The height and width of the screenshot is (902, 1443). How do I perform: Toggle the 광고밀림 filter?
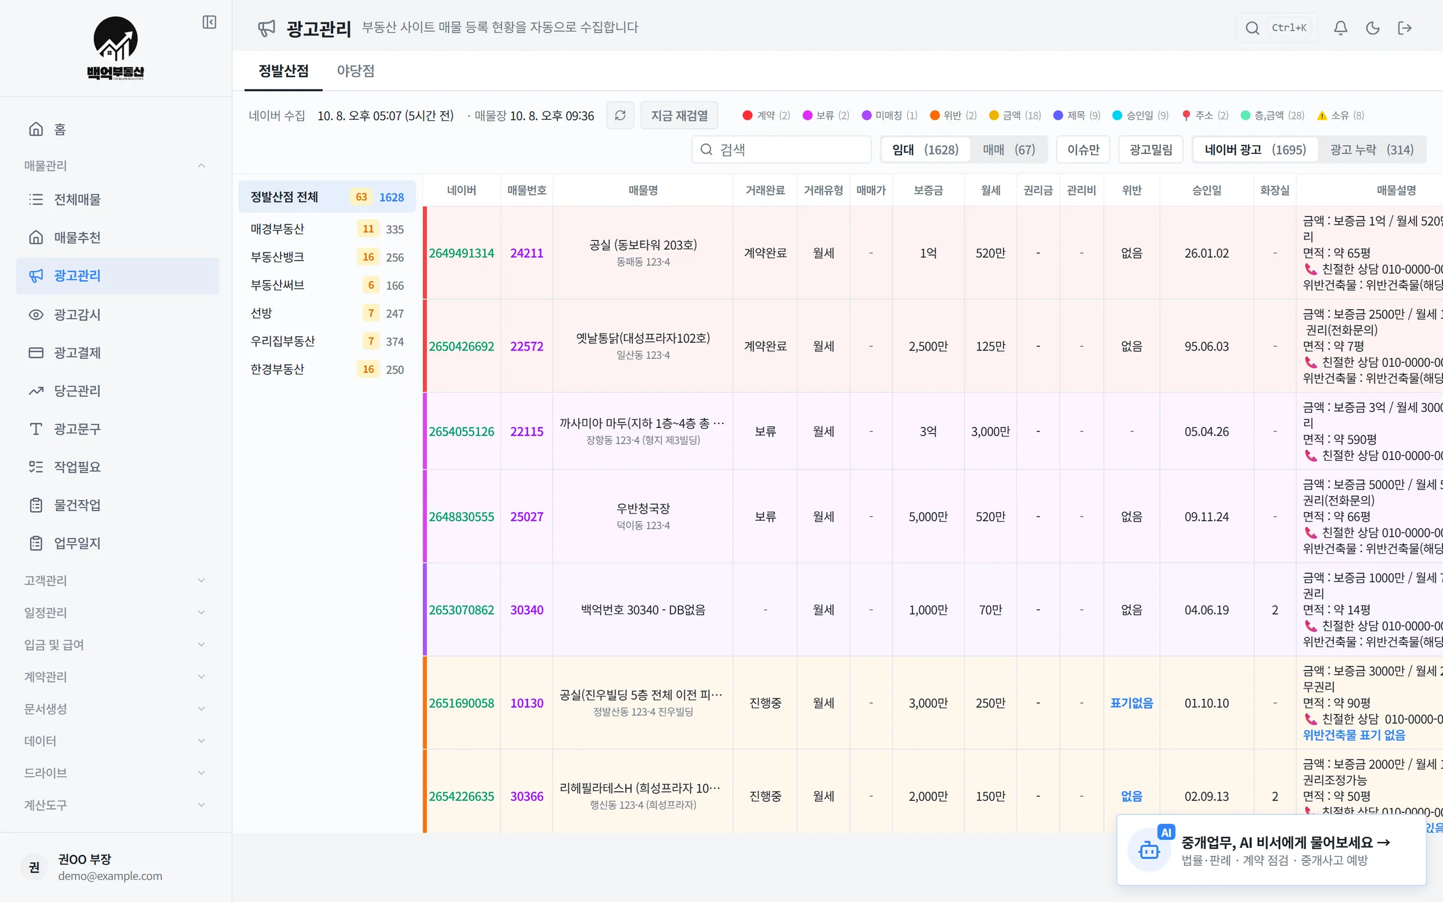click(x=1151, y=150)
